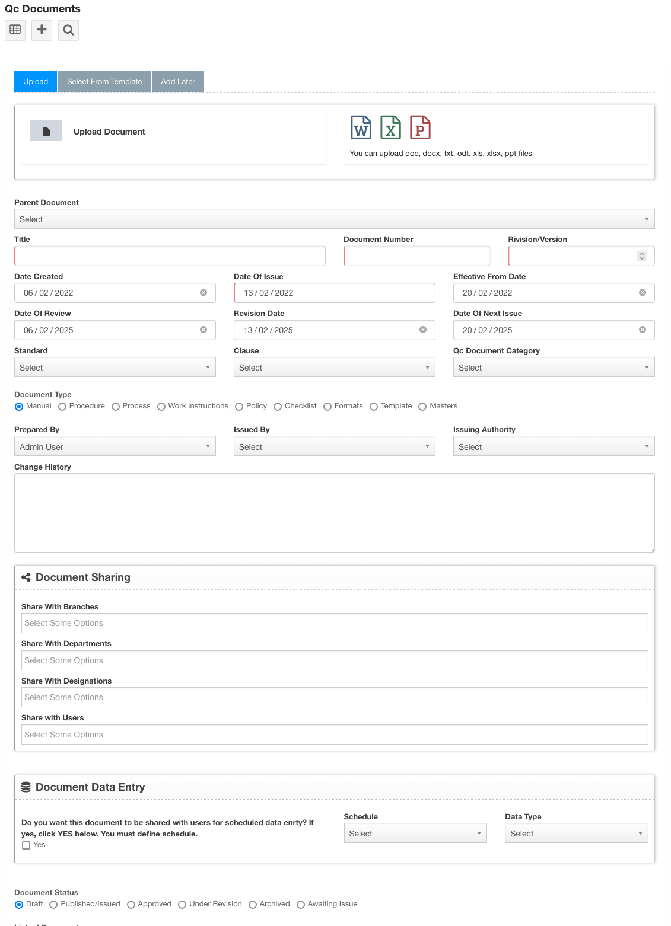Click the Share With Branches options box
The height and width of the screenshot is (926, 671).
point(335,623)
